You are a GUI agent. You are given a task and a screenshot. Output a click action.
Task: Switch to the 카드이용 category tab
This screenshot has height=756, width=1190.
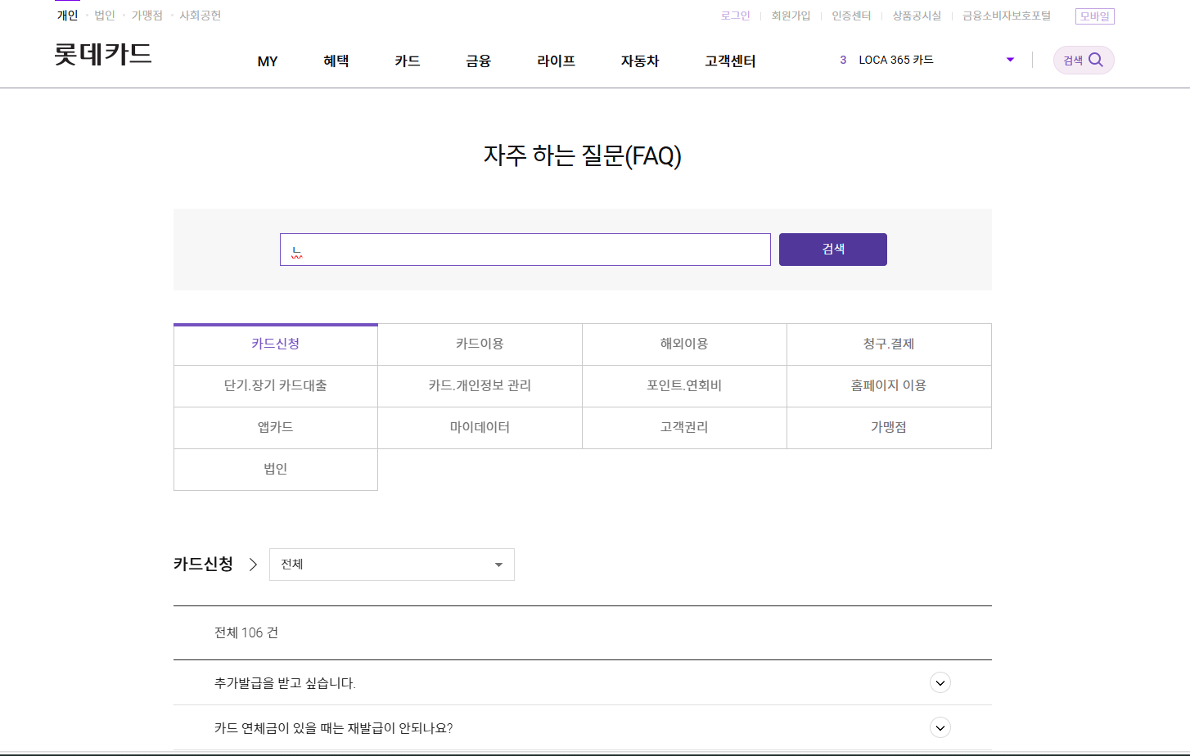[x=479, y=344]
